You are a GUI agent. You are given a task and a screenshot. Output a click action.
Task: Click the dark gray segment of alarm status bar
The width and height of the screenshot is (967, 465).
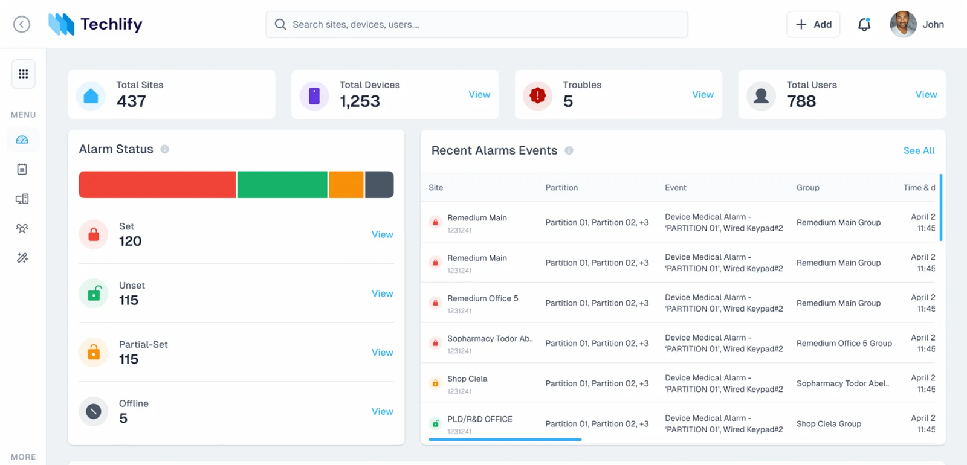pos(380,184)
